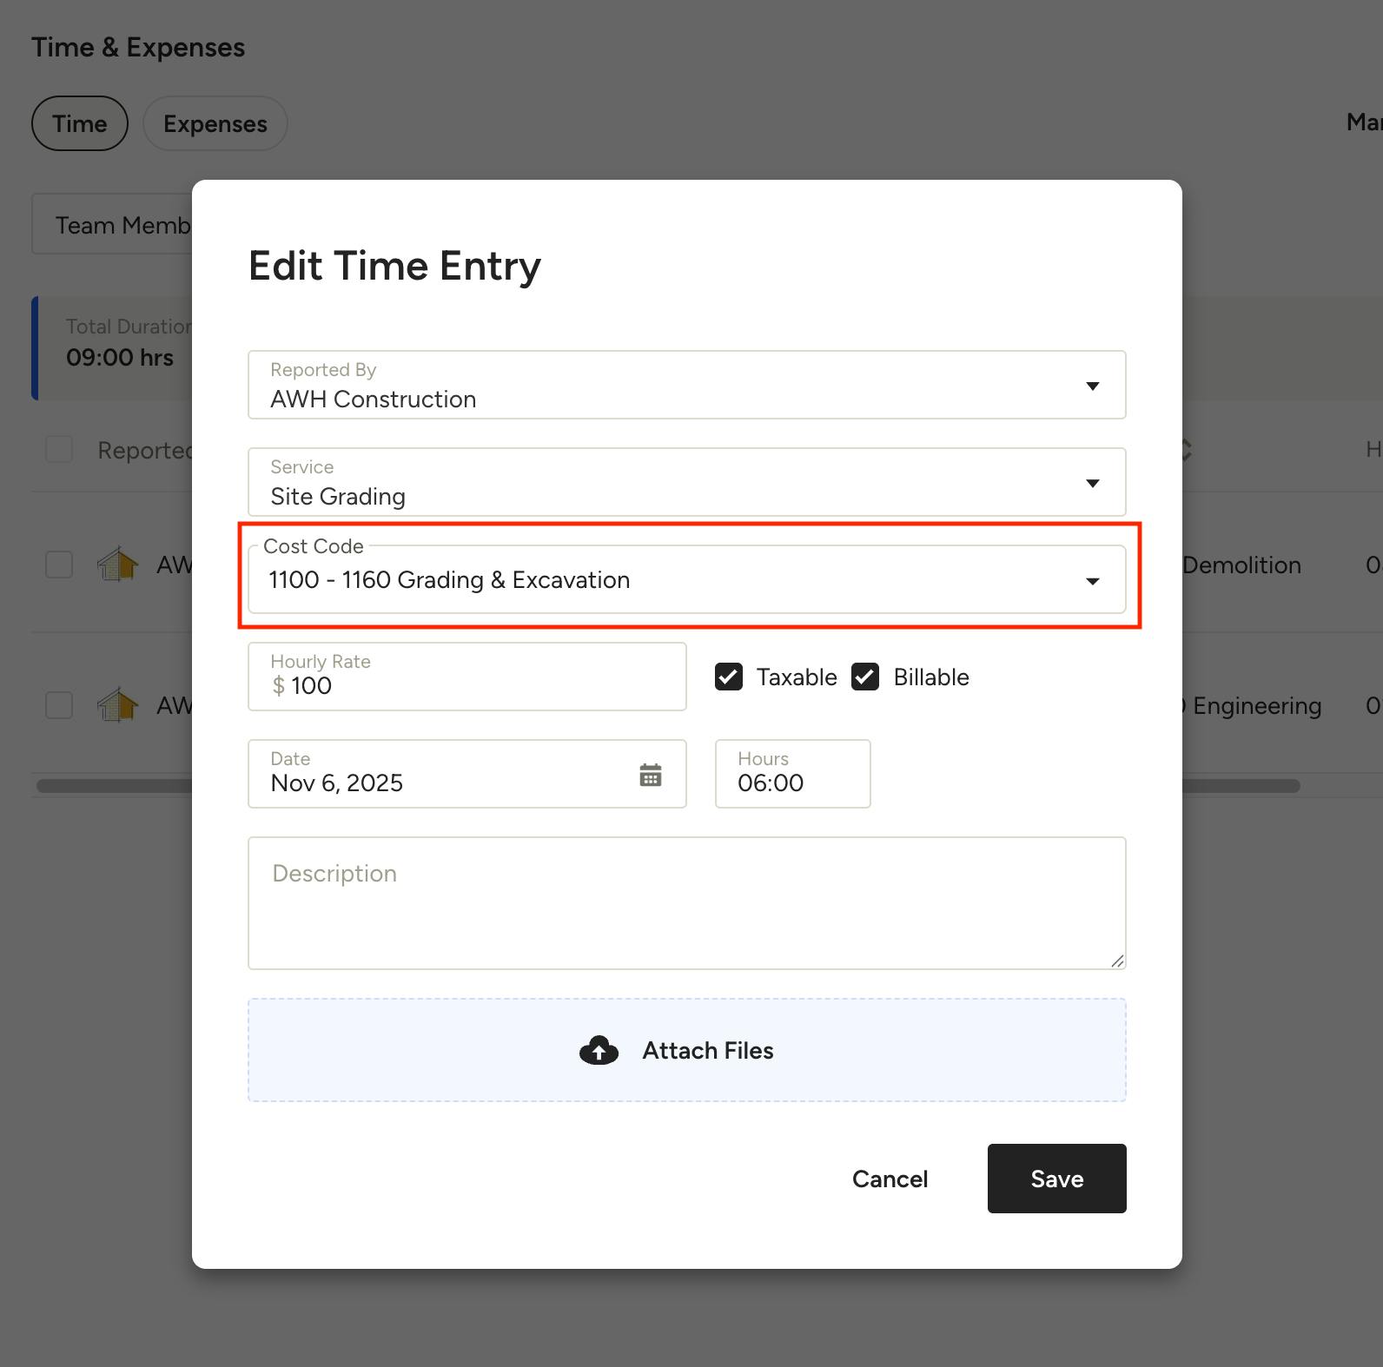Open the date picker calendar icon
This screenshot has width=1383, height=1367.
coord(650,775)
